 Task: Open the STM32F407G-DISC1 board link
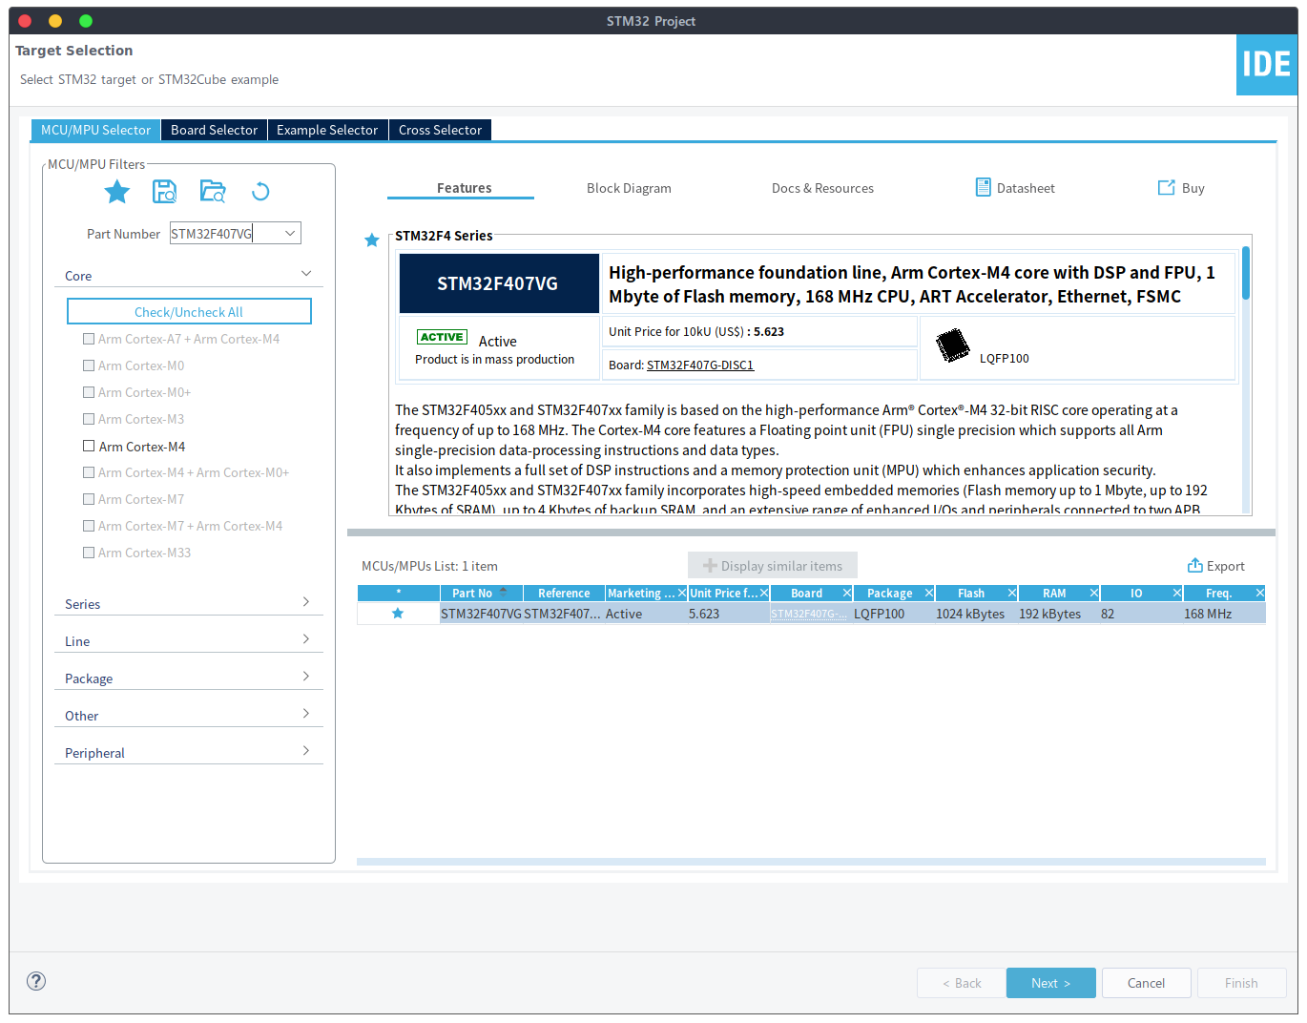(700, 365)
